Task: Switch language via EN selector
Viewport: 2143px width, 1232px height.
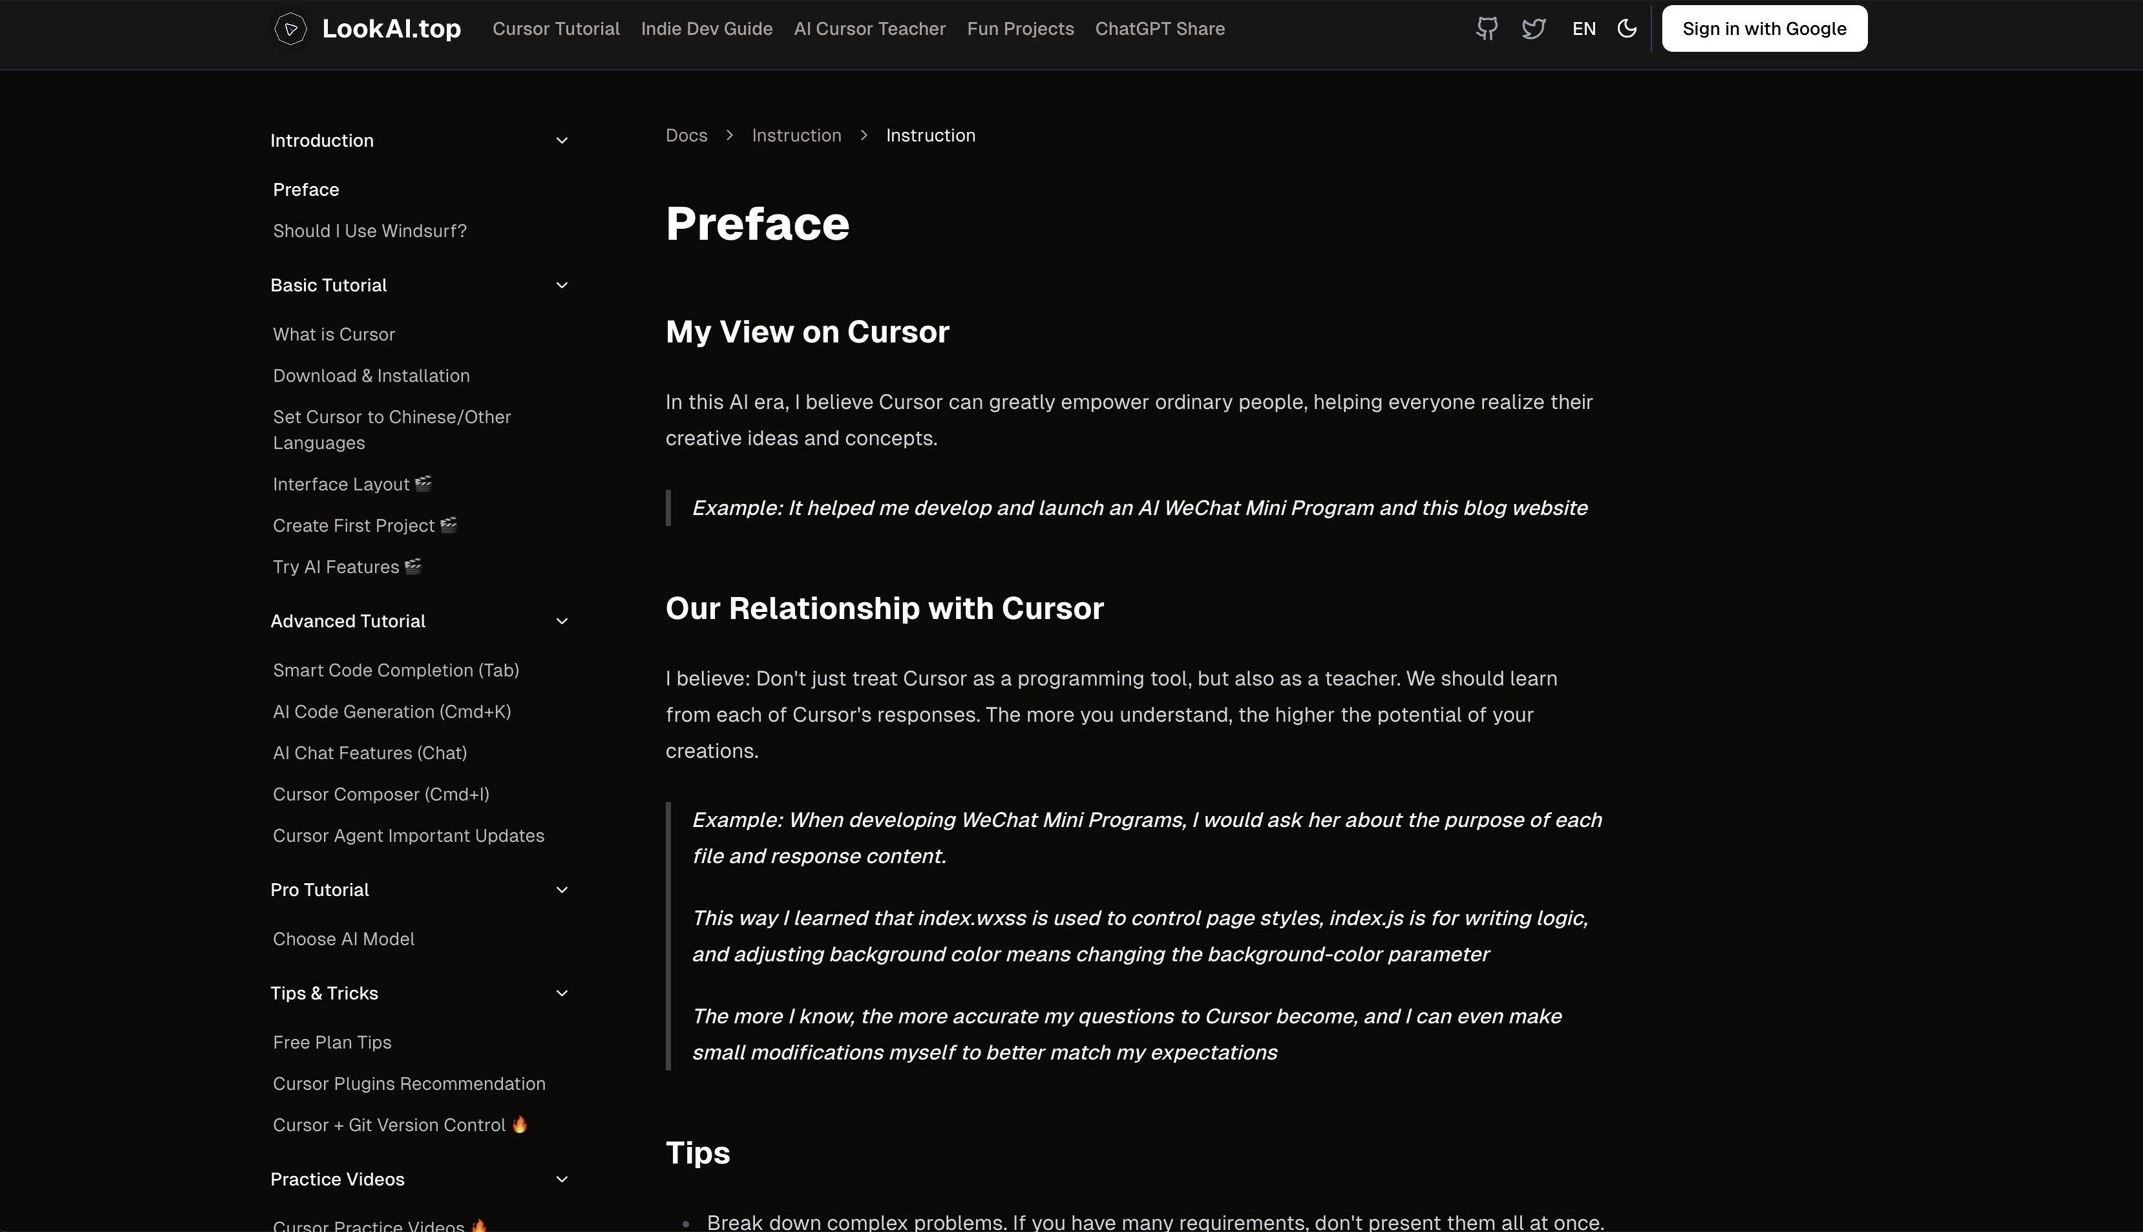Action: click(1584, 29)
